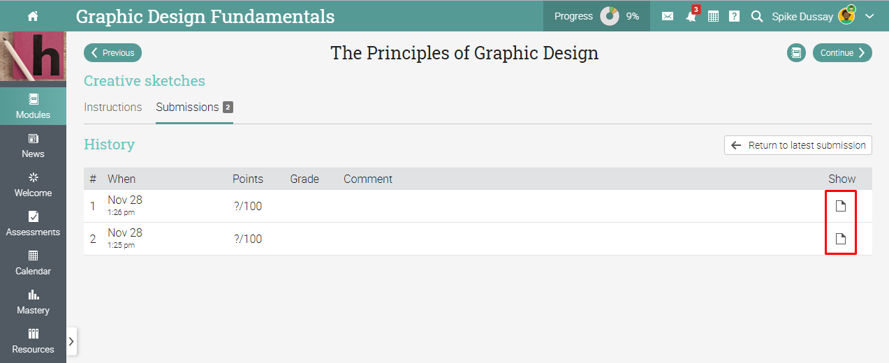Click the home icon in top bar

[33, 16]
